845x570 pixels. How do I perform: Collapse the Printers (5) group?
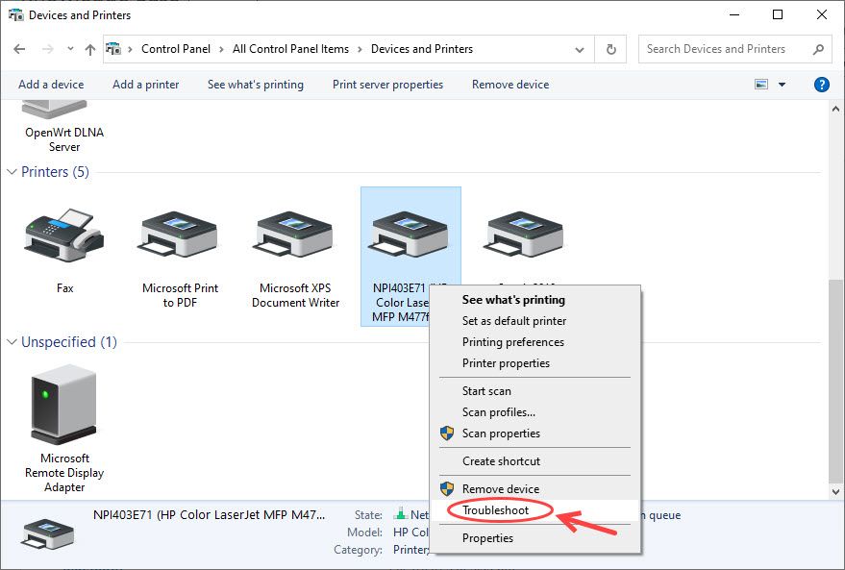coord(12,172)
